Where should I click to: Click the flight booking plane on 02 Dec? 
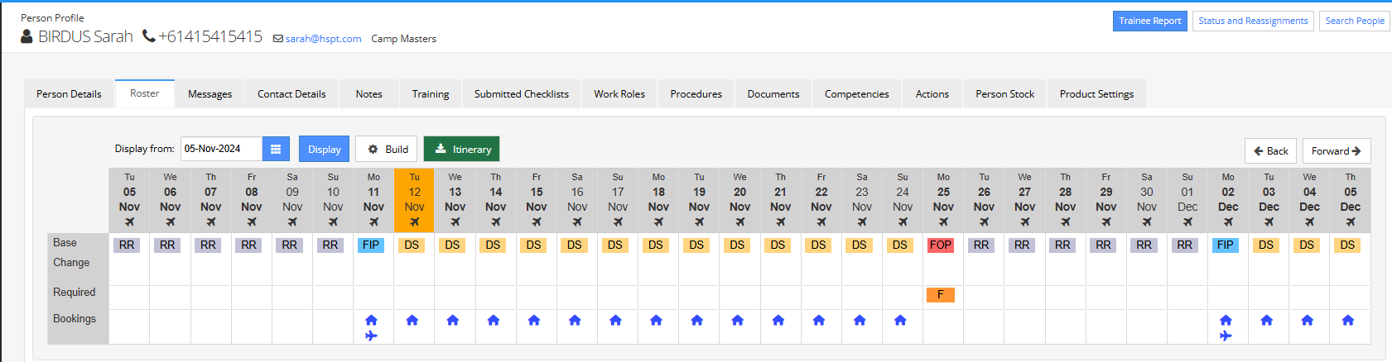(1226, 336)
